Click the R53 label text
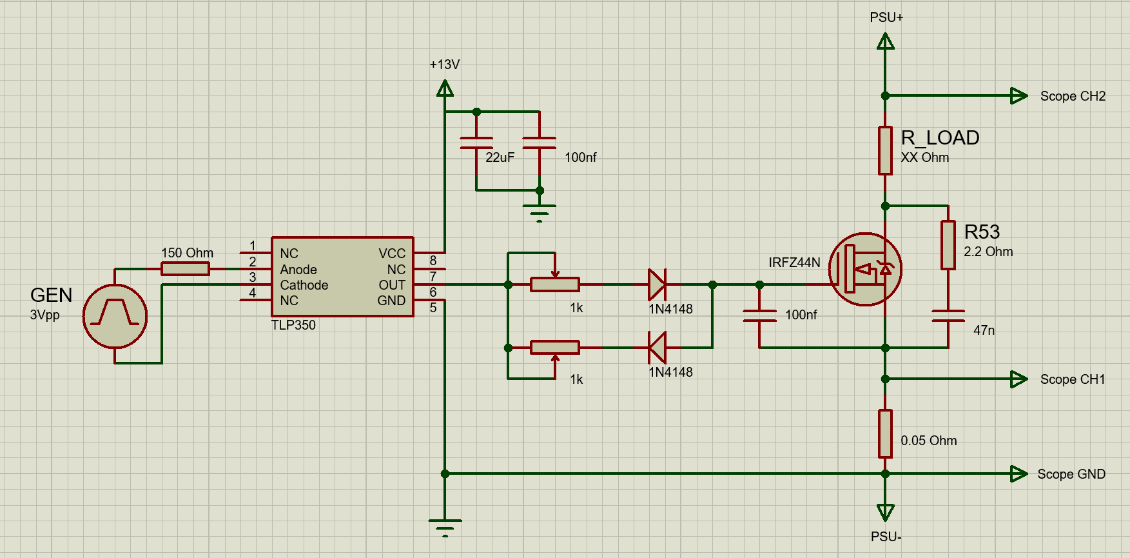 [x=982, y=232]
